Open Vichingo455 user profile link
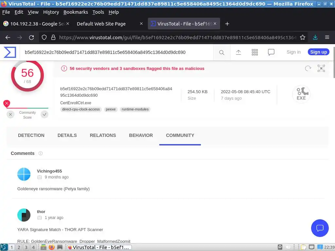This screenshot has height=251, width=335. [49, 171]
